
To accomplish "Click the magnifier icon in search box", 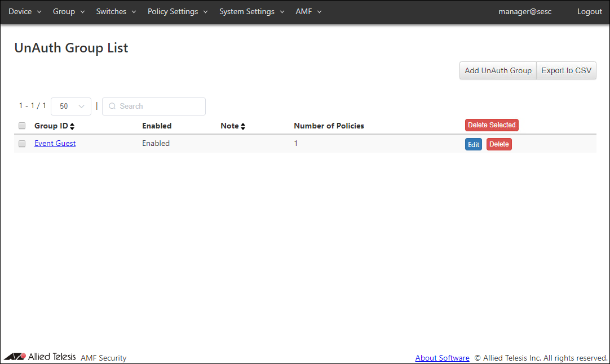I will click(112, 106).
